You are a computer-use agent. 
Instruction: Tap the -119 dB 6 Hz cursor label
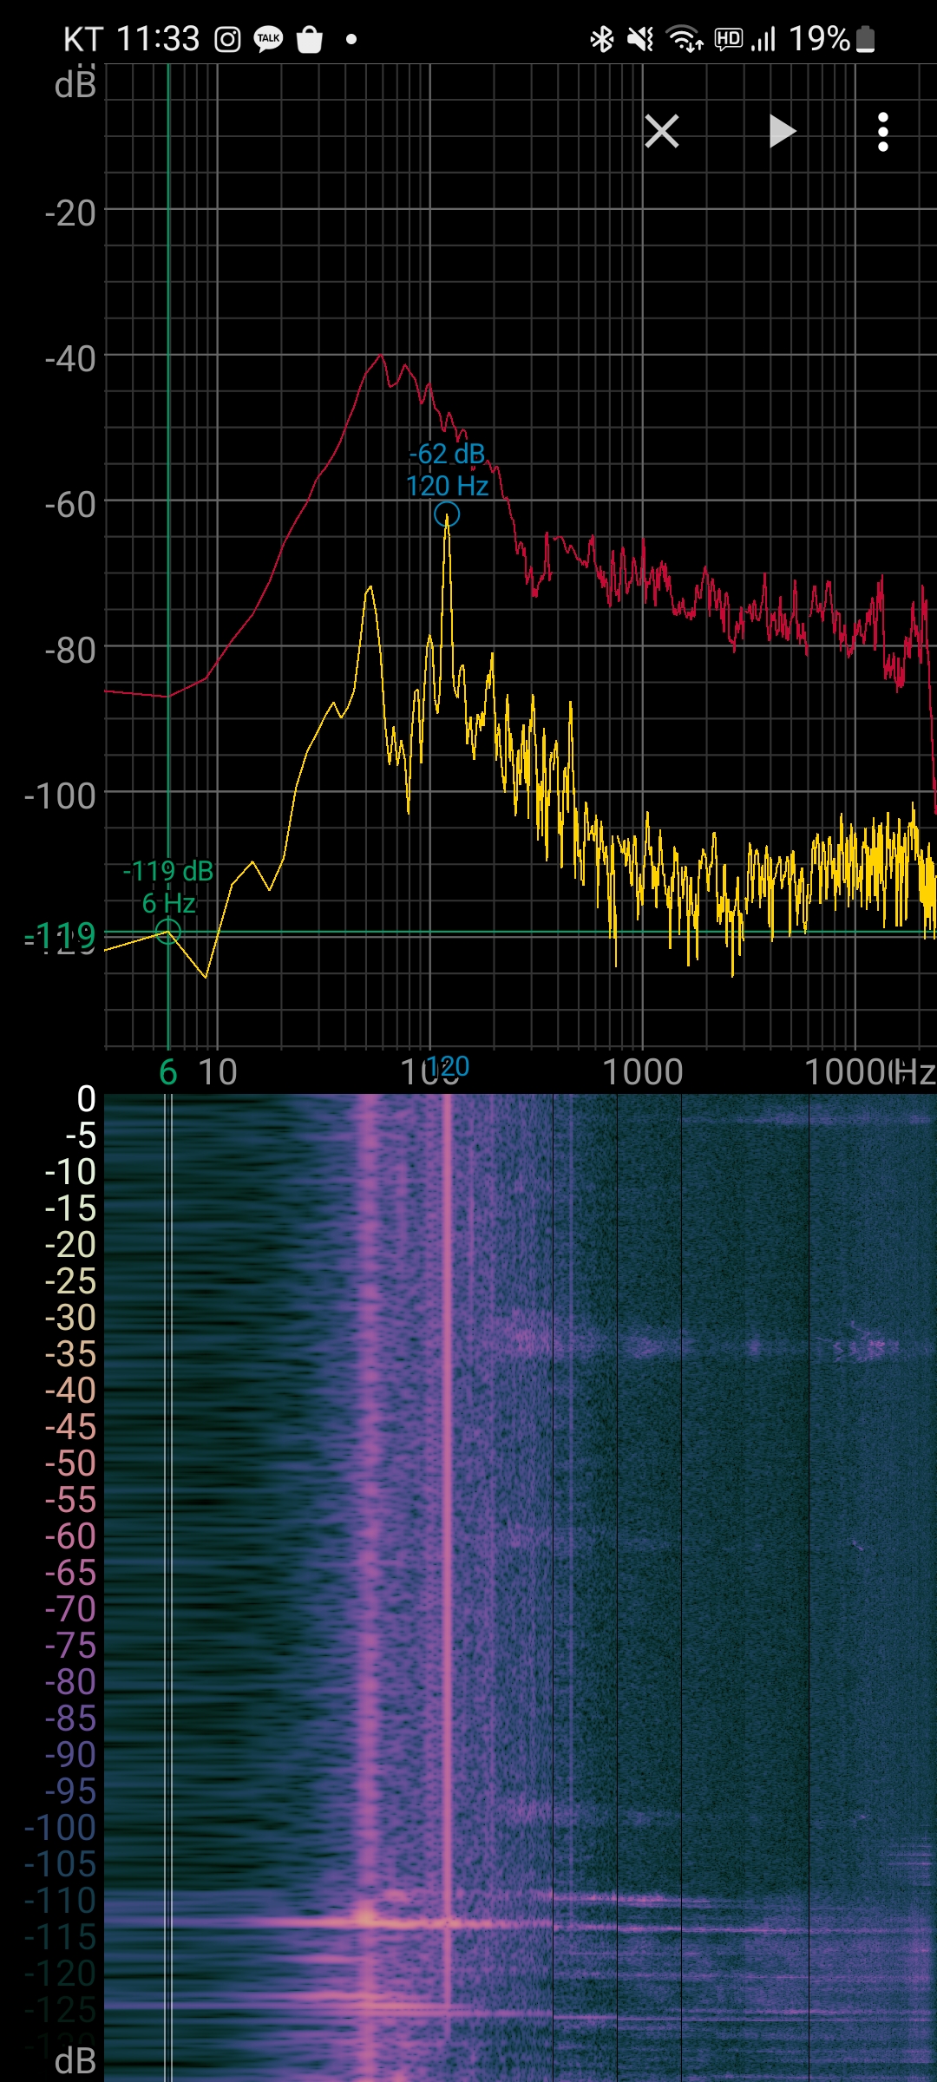168,887
